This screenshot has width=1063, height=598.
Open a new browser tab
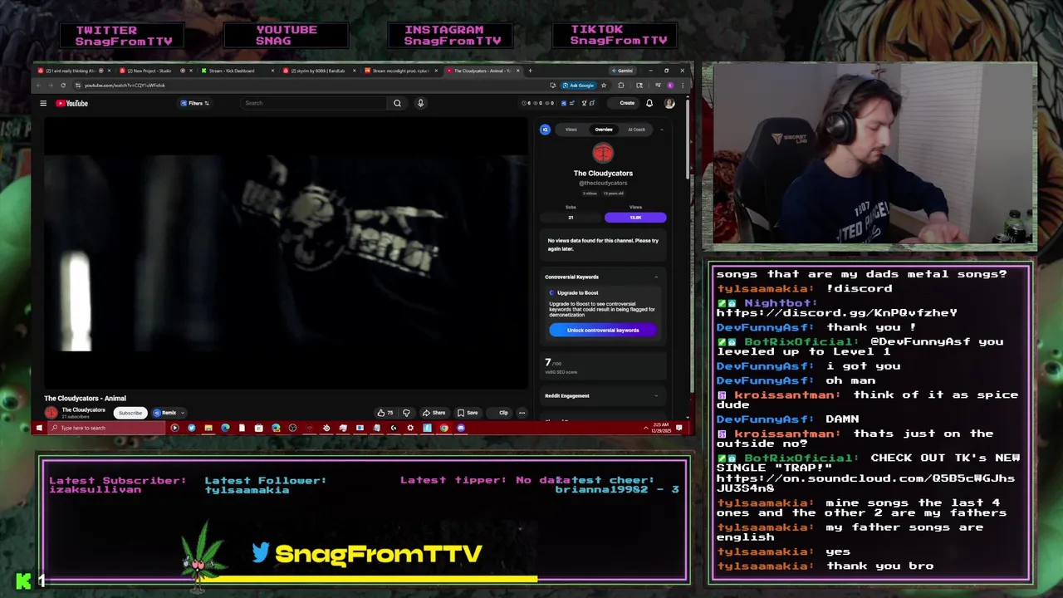coord(530,71)
